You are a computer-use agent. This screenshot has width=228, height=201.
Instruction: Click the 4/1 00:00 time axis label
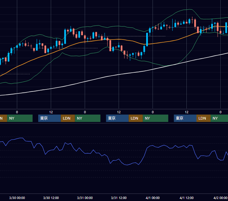pos(153,198)
